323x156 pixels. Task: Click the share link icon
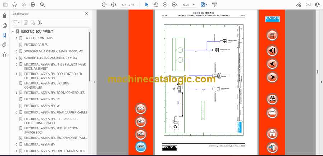(x=299, y=5)
